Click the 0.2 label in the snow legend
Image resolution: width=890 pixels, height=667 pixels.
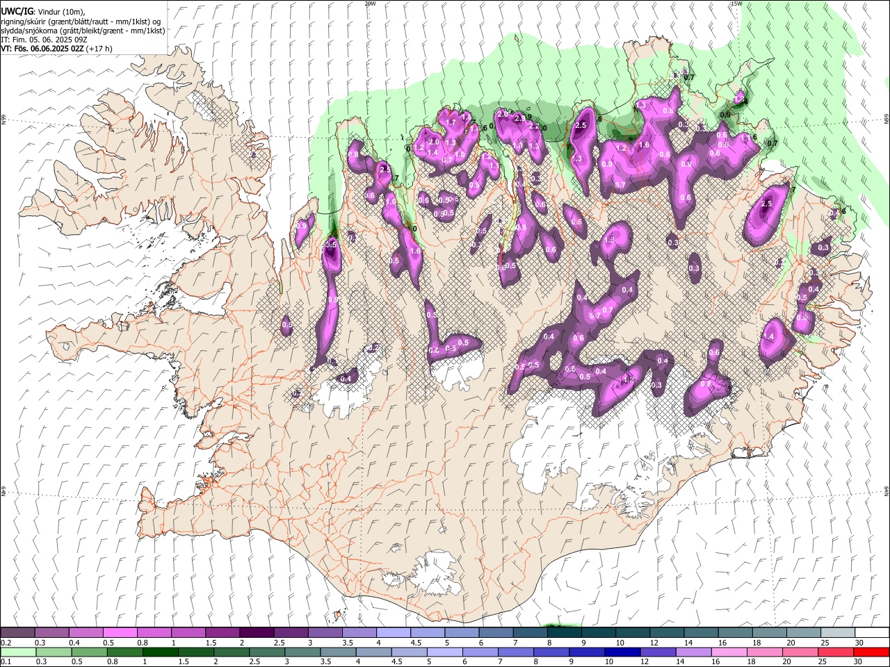6,643
